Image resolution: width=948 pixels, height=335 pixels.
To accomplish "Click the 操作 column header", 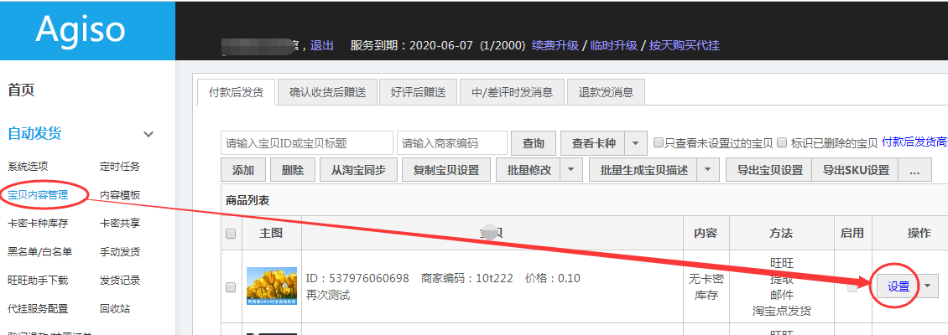I will 919,233.
